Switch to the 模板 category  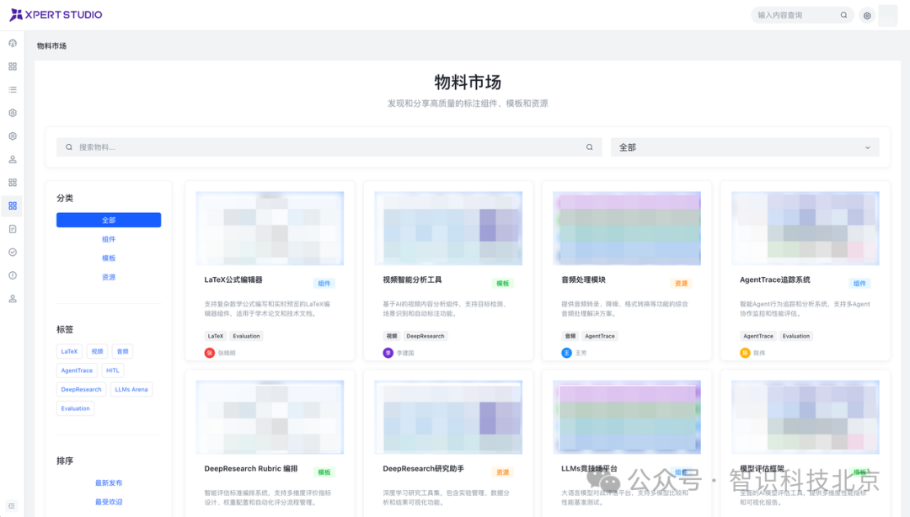point(108,258)
